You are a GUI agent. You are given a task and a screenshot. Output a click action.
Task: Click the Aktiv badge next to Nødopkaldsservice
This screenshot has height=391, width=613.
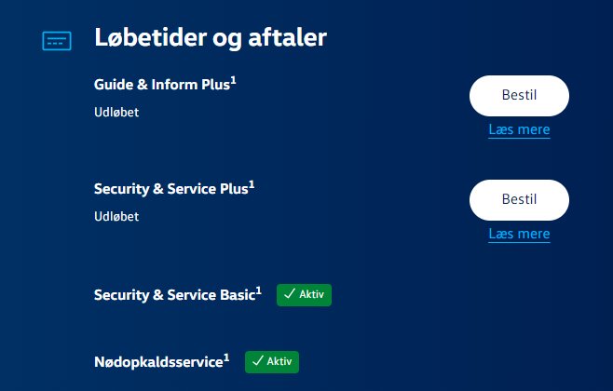(272, 361)
